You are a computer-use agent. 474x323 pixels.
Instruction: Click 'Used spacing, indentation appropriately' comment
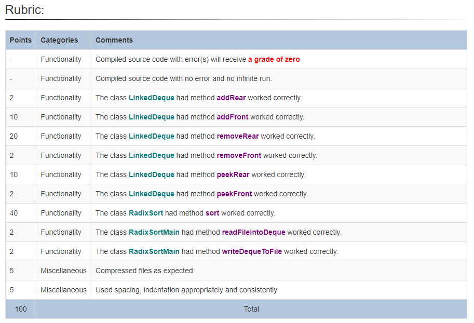click(x=186, y=290)
